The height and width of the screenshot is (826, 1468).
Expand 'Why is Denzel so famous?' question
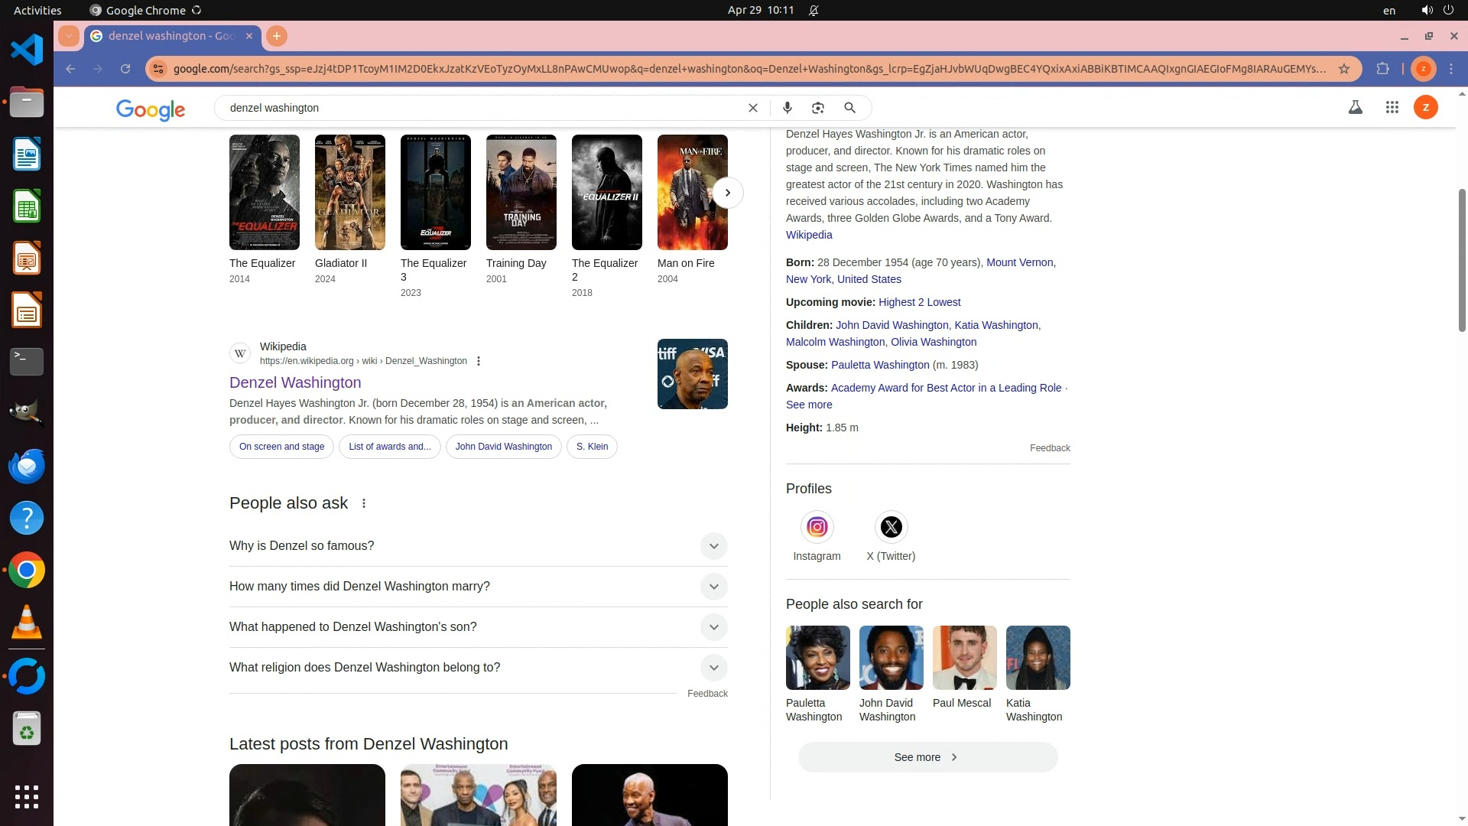tap(713, 546)
